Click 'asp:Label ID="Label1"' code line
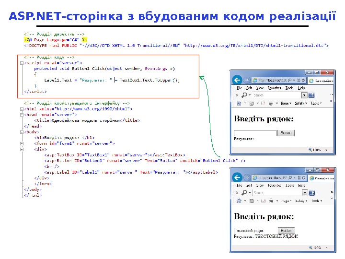Screen dimensions: 345x259 [131, 172]
